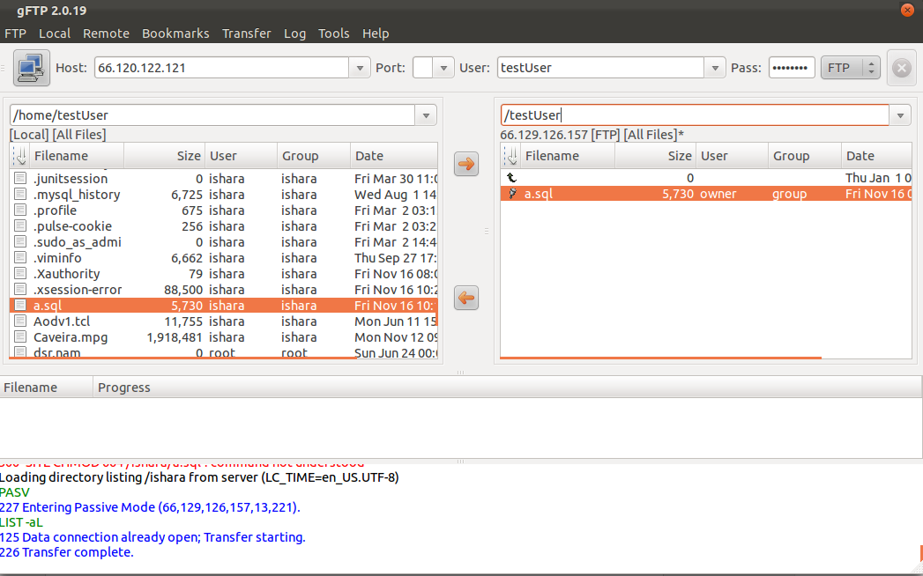Sort local files by Size header
This screenshot has height=576, width=923.
pos(165,156)
